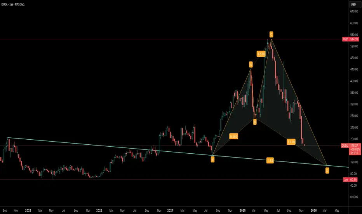Viewport: 362px width, 214px height.
Task: Click the 80.00 price axis label
Action: pyautogui.click(x=353, y=174)
